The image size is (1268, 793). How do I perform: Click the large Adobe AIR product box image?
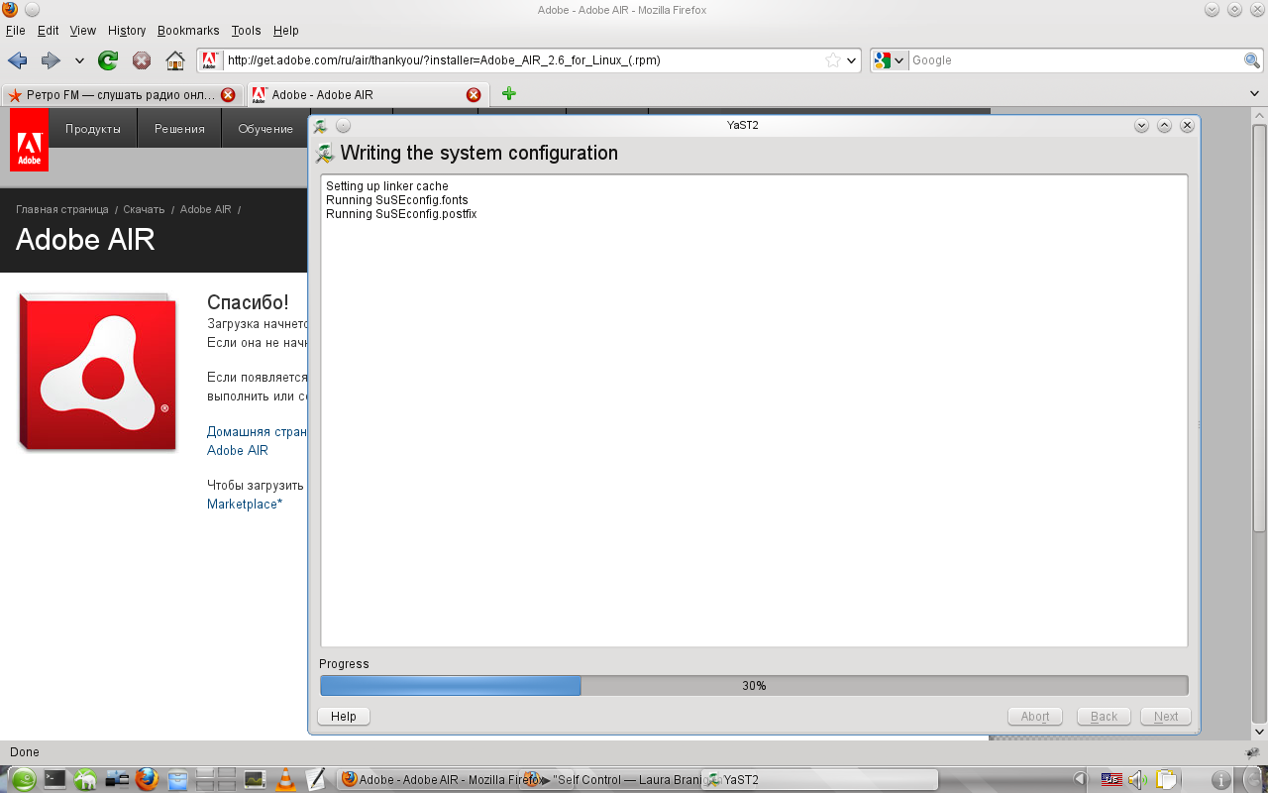tap(97, 373)
